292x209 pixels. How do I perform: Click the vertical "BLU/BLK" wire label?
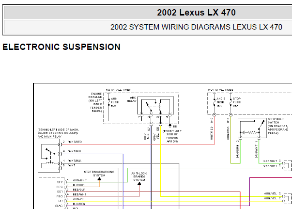[x=147, y=136]
